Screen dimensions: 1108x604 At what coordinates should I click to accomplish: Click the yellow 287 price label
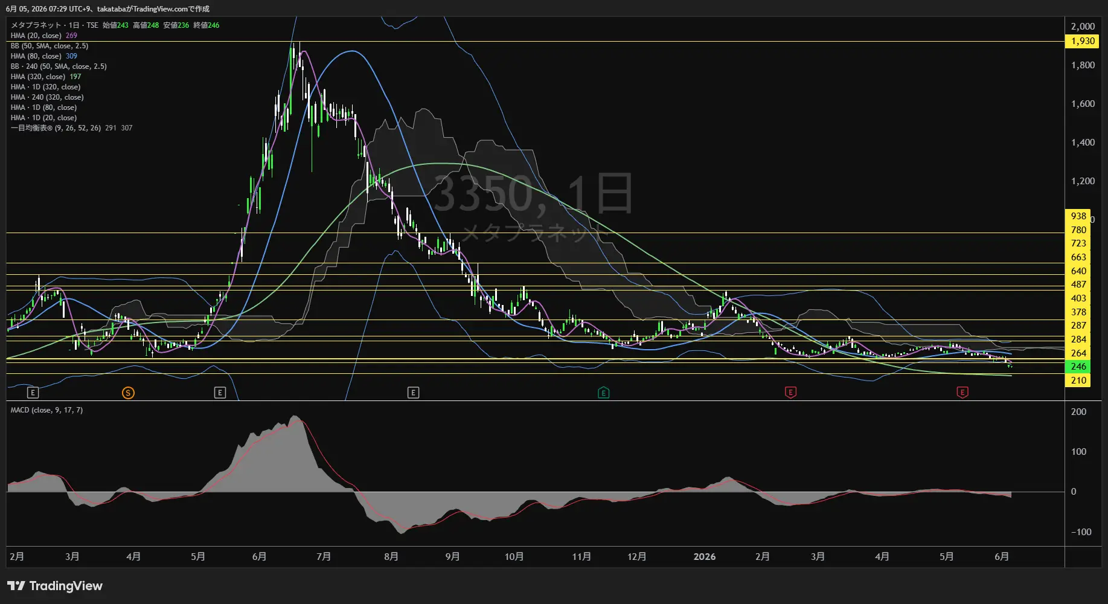1078,326
